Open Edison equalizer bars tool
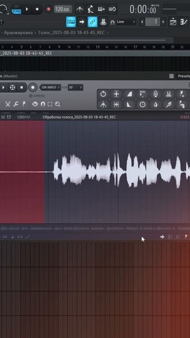This screenshot has width=190, height=338. tap(169, 94)
